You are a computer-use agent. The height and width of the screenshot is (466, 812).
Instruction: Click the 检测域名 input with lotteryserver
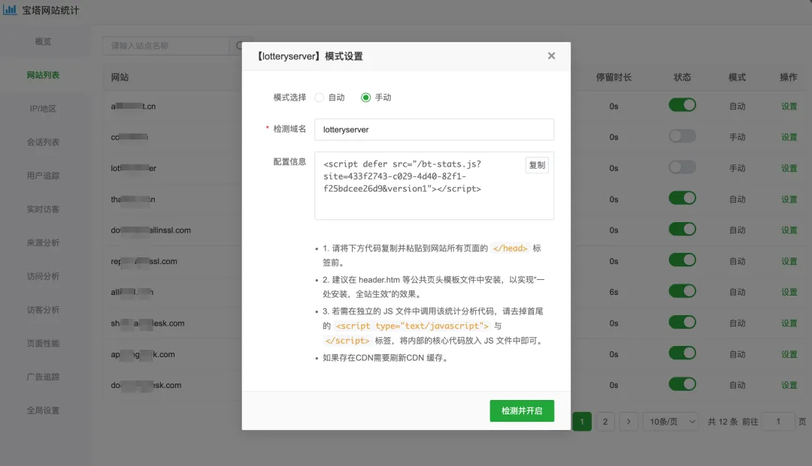coord(434,130)
